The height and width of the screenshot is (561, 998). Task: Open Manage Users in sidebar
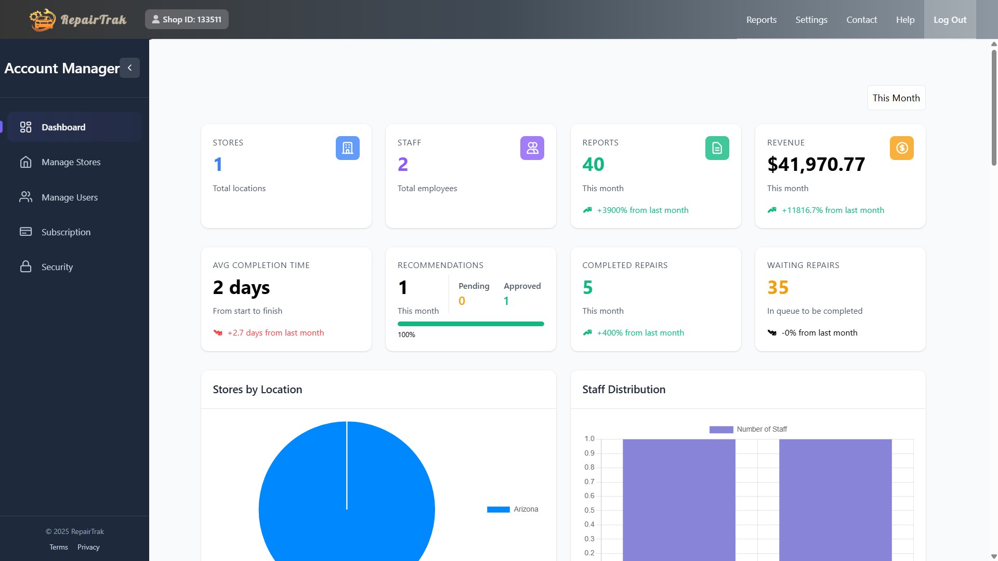click(70, 197)
